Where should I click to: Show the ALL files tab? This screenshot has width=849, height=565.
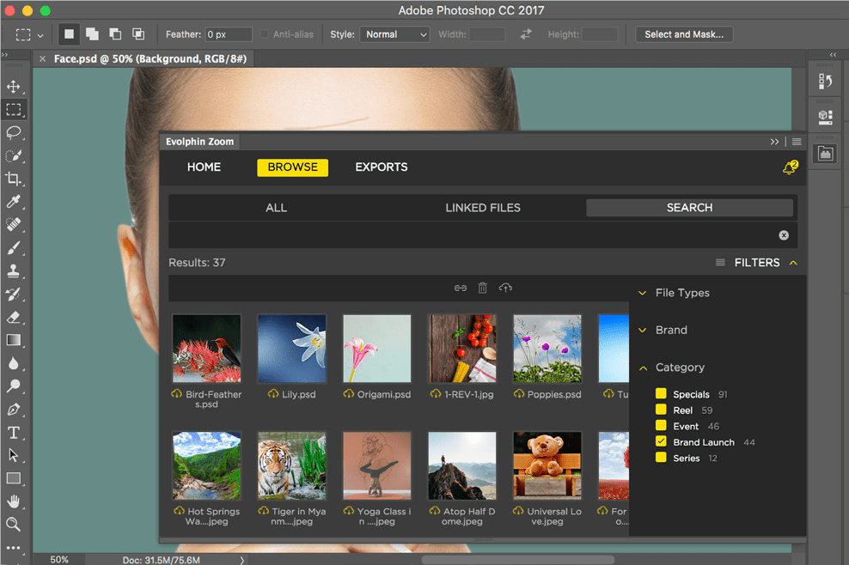pyautogui.click(x=276, y=208)
